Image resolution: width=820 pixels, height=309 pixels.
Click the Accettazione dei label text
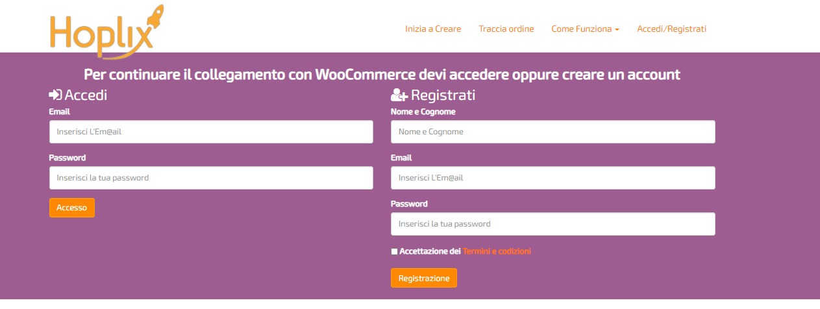click(430, 251)
